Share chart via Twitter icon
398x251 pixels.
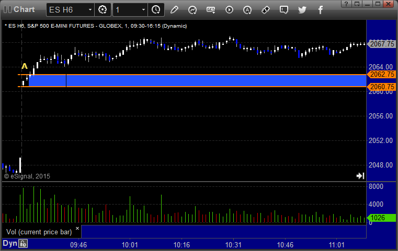click(x=302, y=10)
